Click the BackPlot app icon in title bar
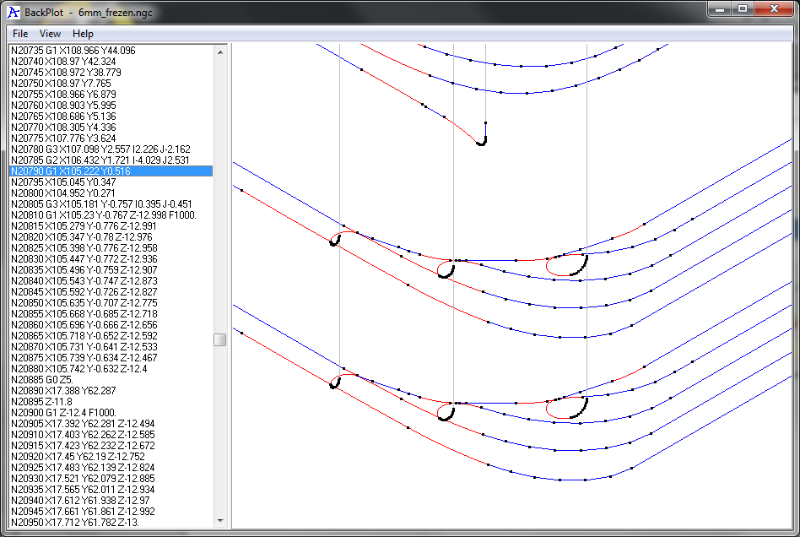Image resolution: width=800 pixels, height=537 pixels. tap(14, 13)
